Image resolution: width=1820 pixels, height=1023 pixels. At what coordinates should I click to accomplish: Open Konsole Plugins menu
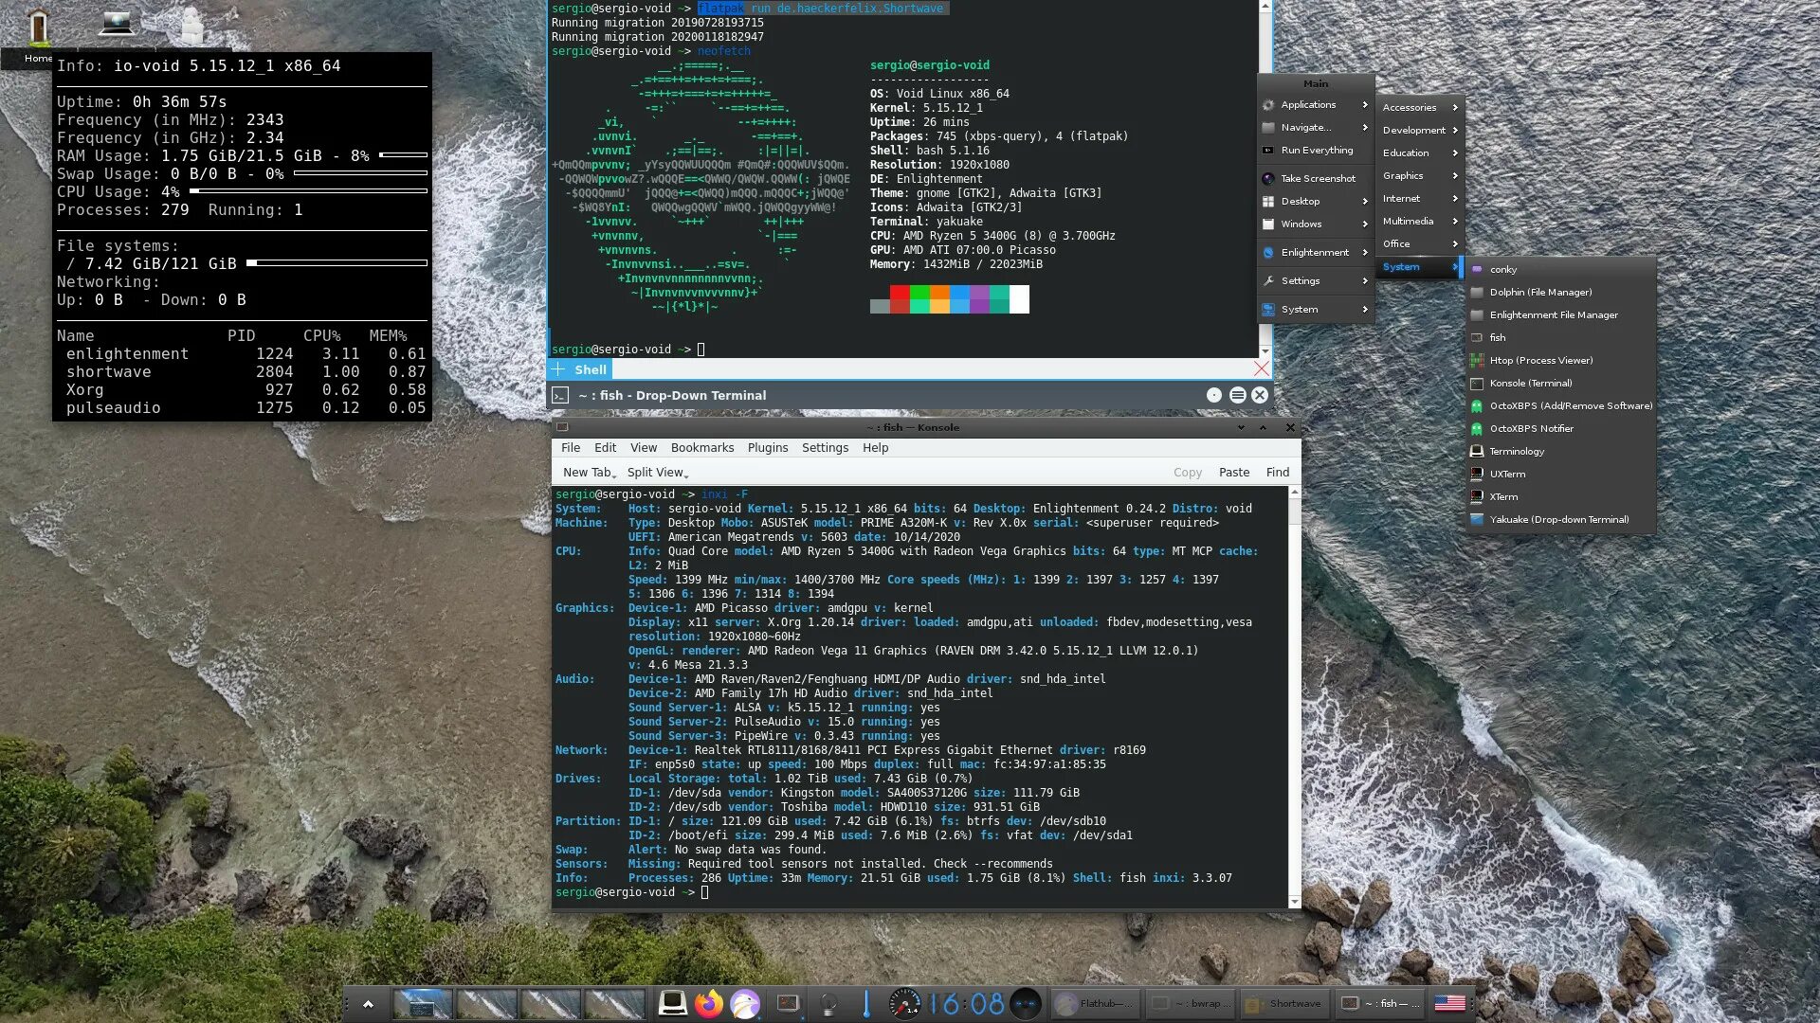pos(767,447)
